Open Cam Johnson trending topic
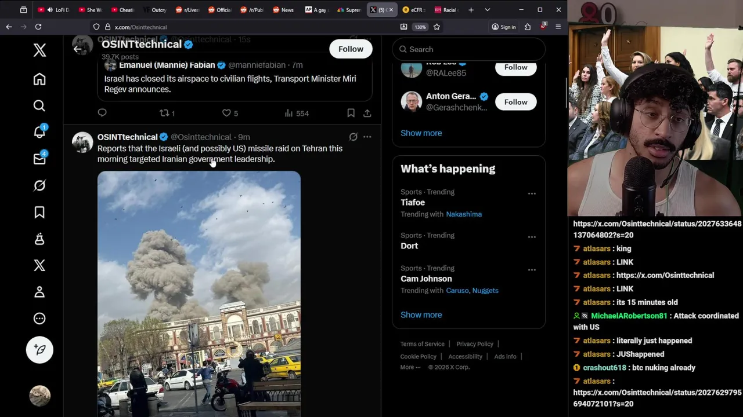Image resolution: width=743 pixels, height=417 pixels. click(426, 279)
